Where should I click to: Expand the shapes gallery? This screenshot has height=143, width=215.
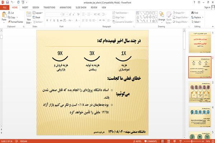[x=156, y=21]
